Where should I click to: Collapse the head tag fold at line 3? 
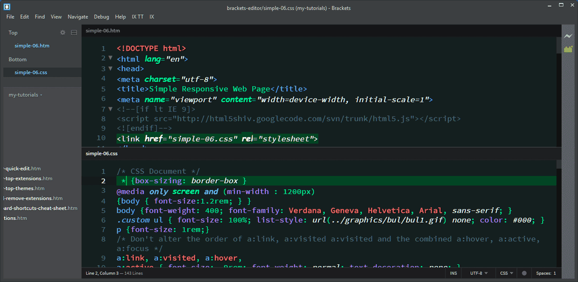tap(110, 69)
